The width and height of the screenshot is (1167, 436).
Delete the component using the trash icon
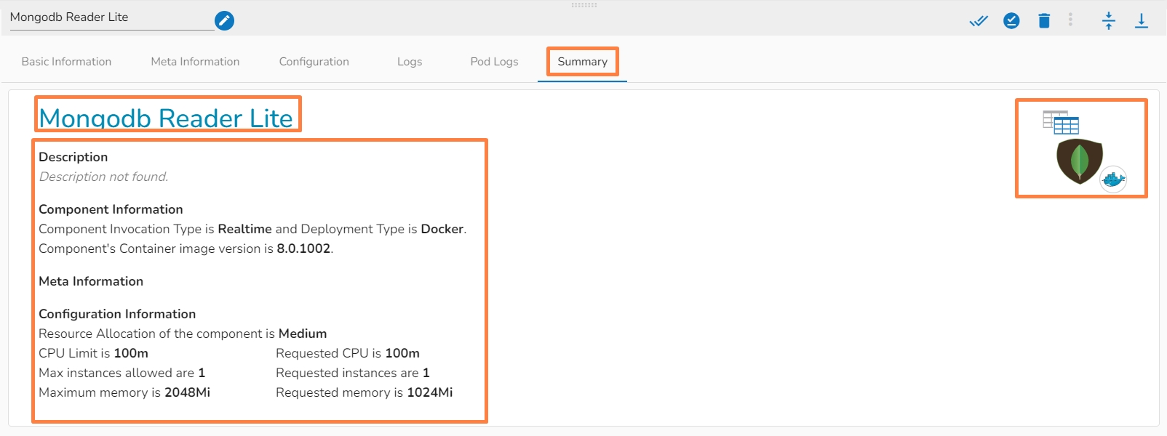1044,21
